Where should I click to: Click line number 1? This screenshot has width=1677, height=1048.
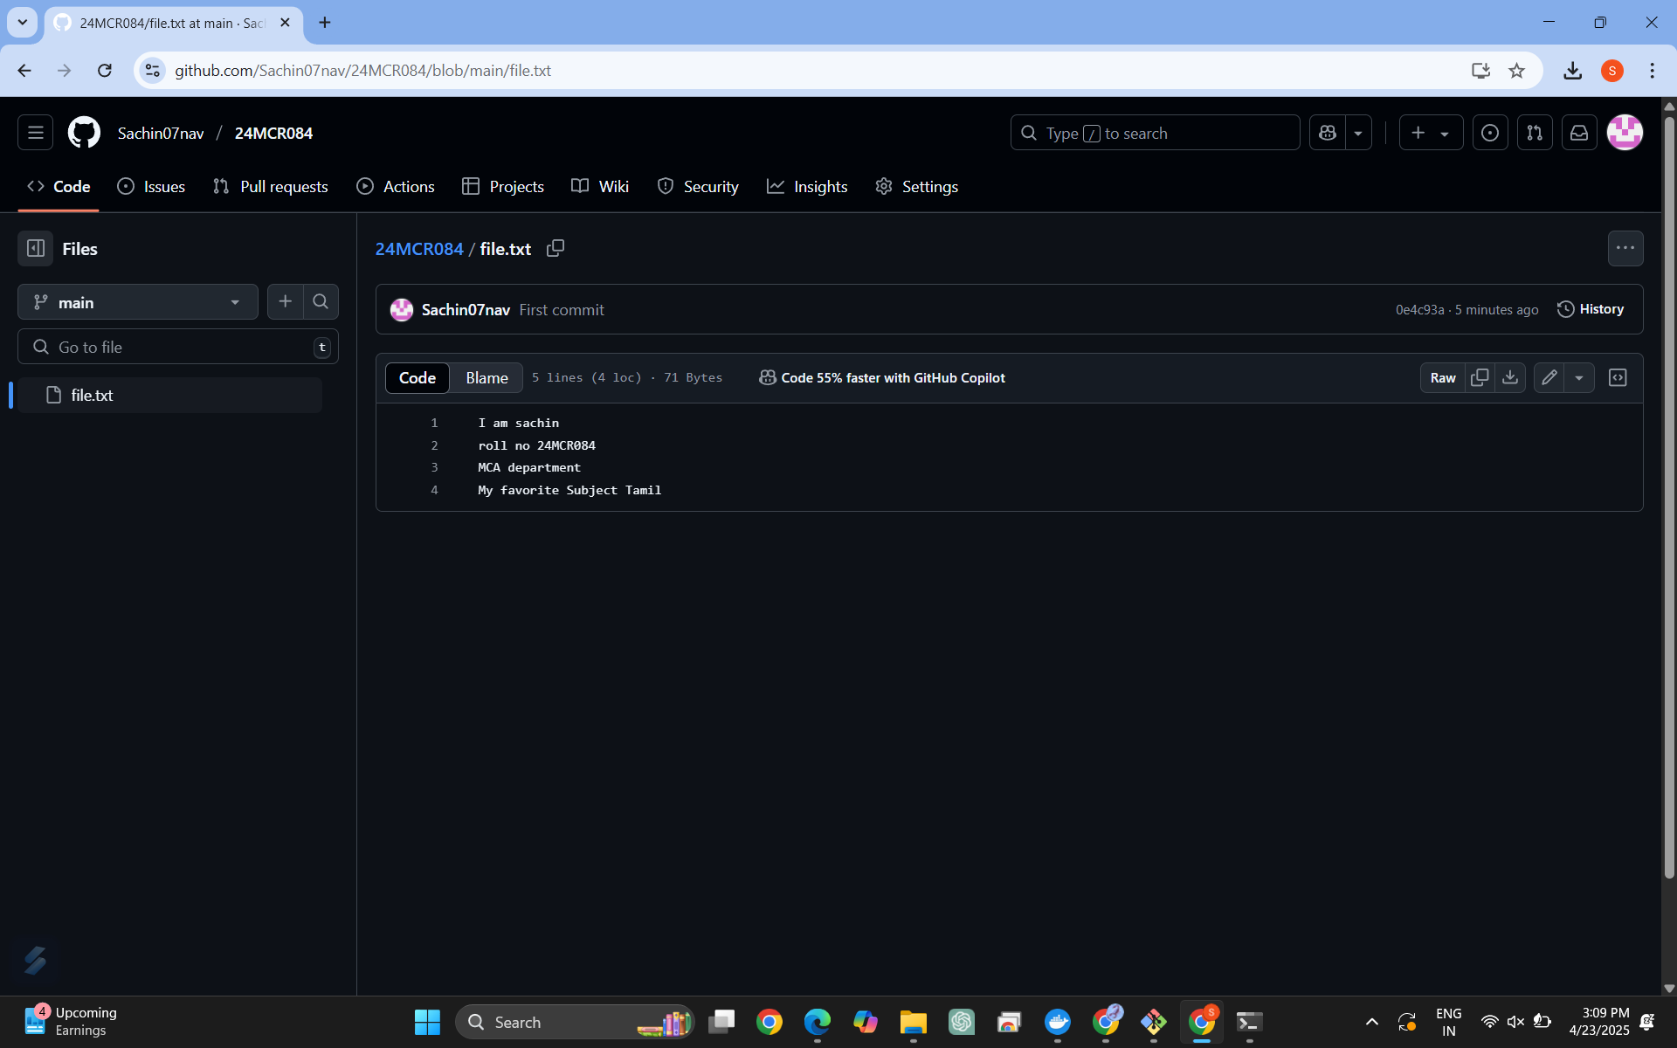pos(434,423)
